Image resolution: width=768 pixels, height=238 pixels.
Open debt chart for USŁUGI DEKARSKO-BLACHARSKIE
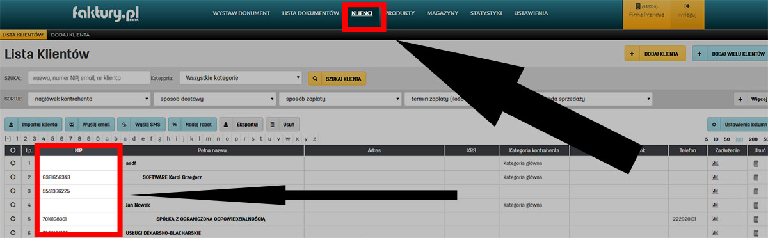[x=715, y=233]
